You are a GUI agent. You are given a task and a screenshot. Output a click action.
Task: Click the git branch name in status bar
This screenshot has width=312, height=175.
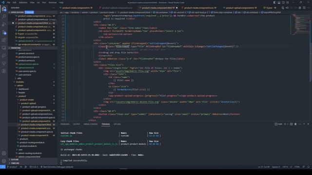tap(12, 167)
